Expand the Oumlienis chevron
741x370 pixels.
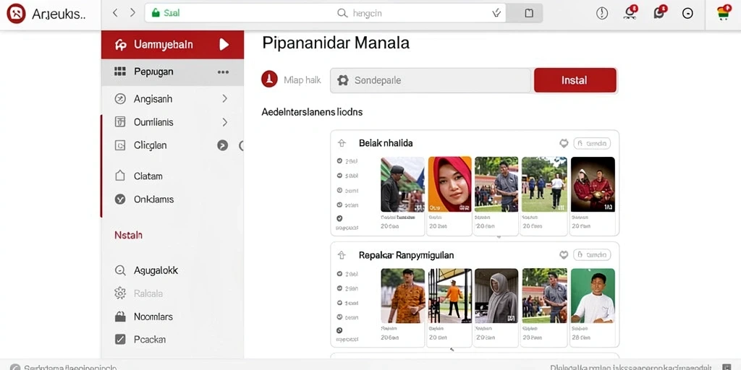(224, 122)
